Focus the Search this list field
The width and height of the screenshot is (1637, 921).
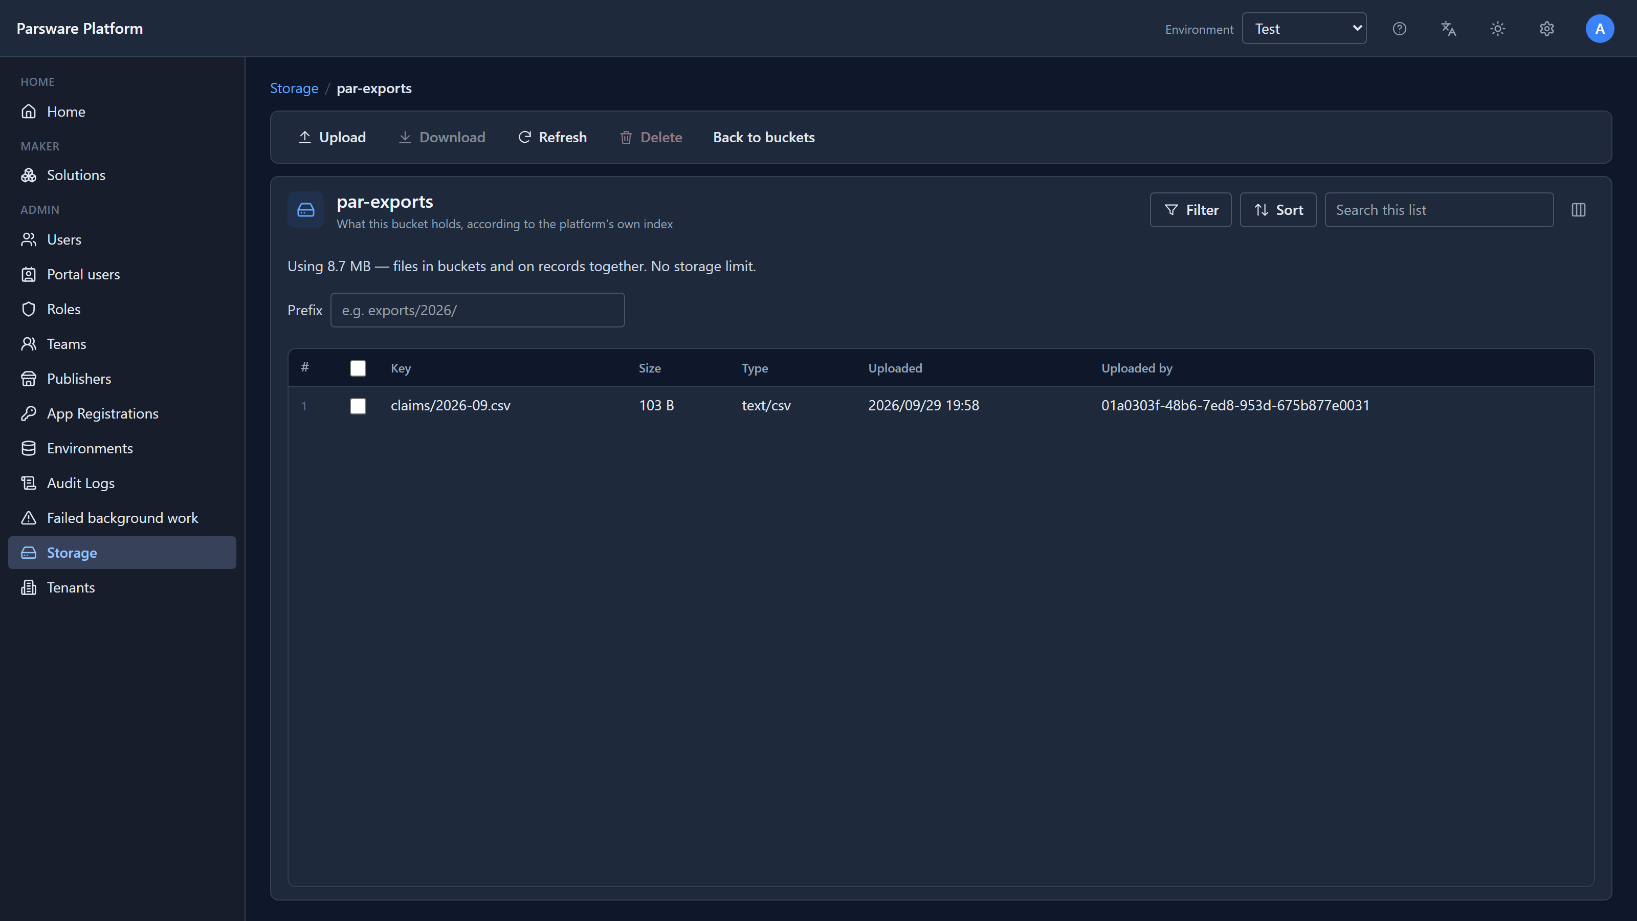point(1439,210)
